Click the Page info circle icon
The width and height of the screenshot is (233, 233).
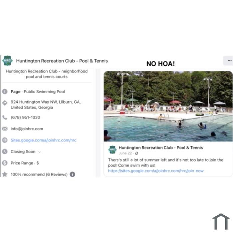[5, 92]
